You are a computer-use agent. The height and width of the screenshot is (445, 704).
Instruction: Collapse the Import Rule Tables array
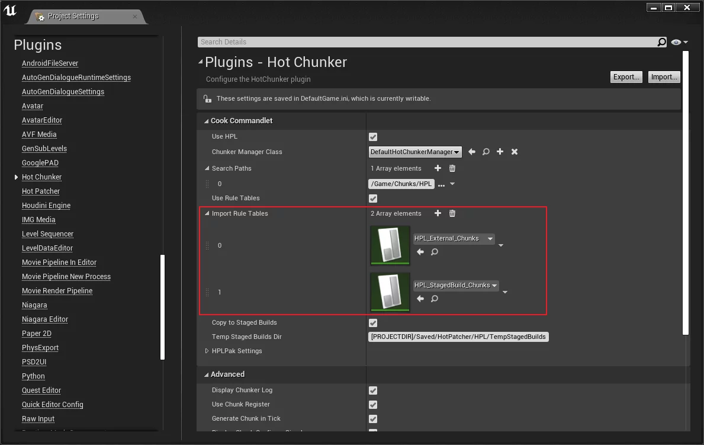pyautogui.click(x=207, y=213)
